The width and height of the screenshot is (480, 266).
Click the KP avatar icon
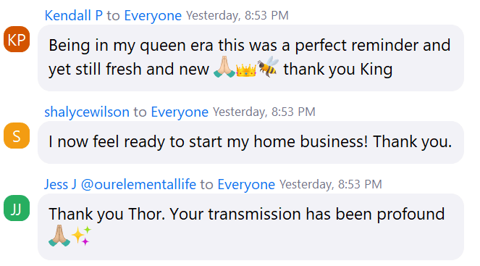(x=17, y=39)
